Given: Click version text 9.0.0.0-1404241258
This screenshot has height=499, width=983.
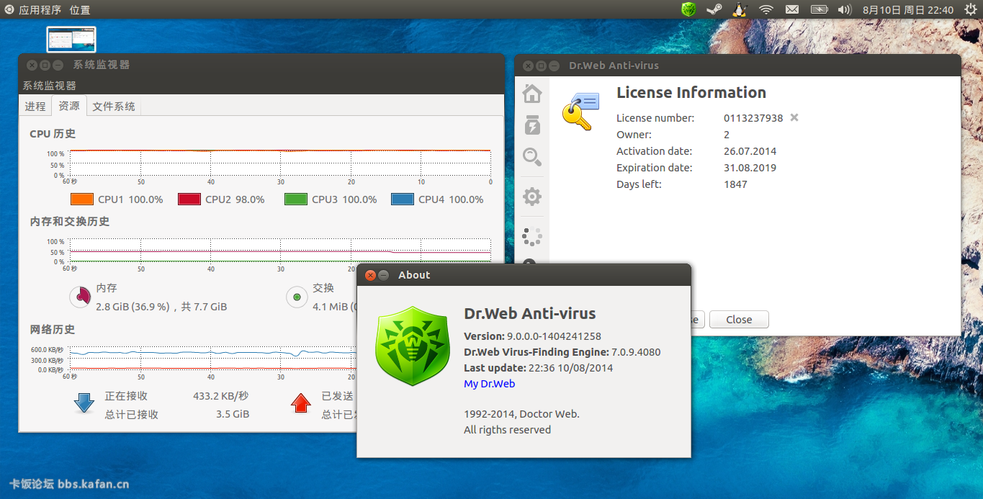Looking at the screenshot, I should (554, 336).
